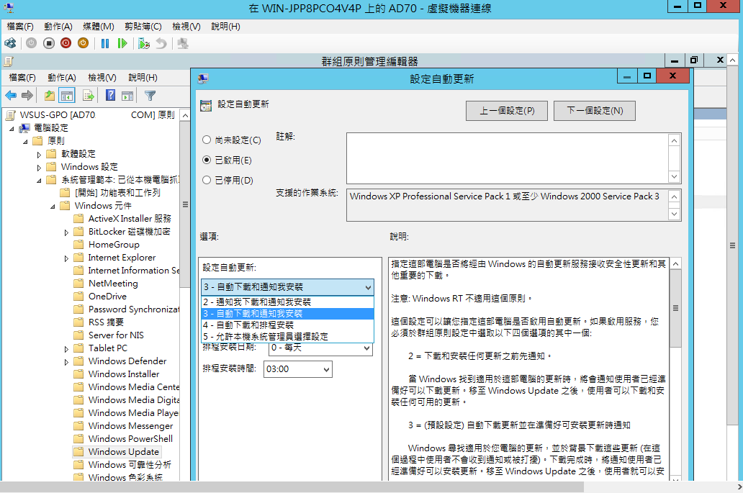Send Ctrl+Alt+Delete using the VM toolbar icon
Image resolution: width=743 pixels, height=493 pixels.
point(10,44)
